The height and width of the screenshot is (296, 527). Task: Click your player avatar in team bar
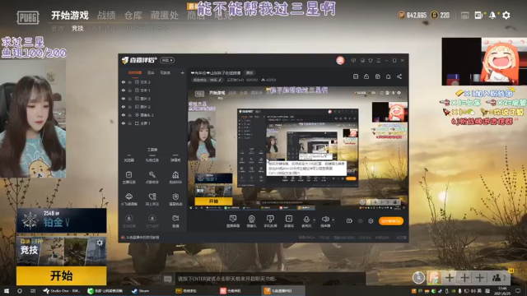click(434, 278)
